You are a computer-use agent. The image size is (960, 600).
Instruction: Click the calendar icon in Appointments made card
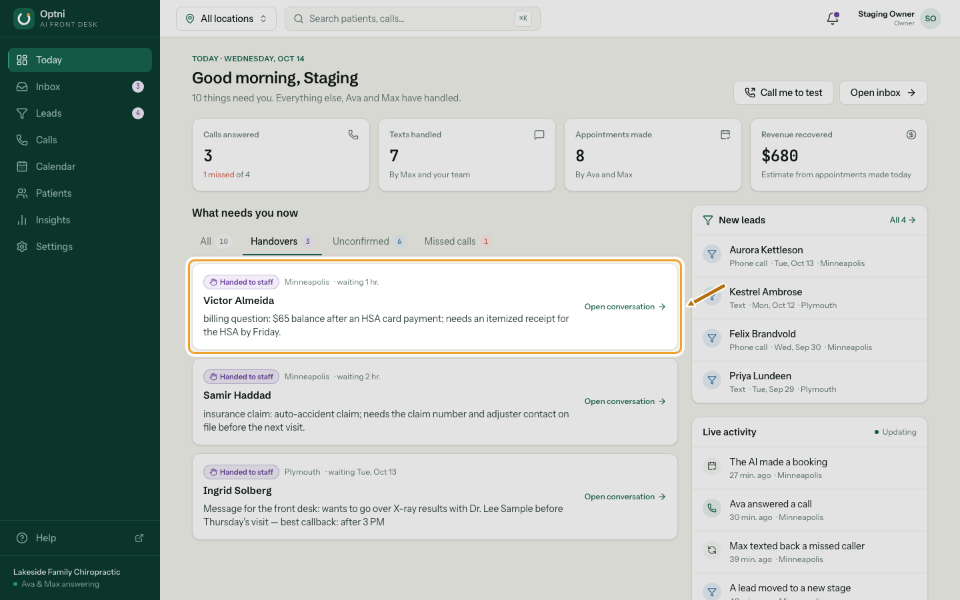tap(725, 135)
